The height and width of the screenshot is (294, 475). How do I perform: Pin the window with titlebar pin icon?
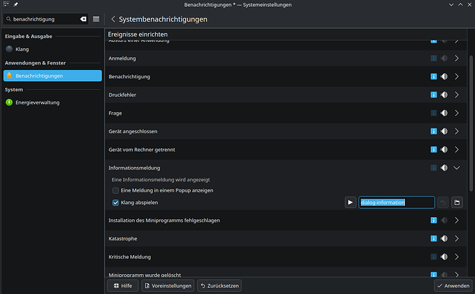(14, 5)
